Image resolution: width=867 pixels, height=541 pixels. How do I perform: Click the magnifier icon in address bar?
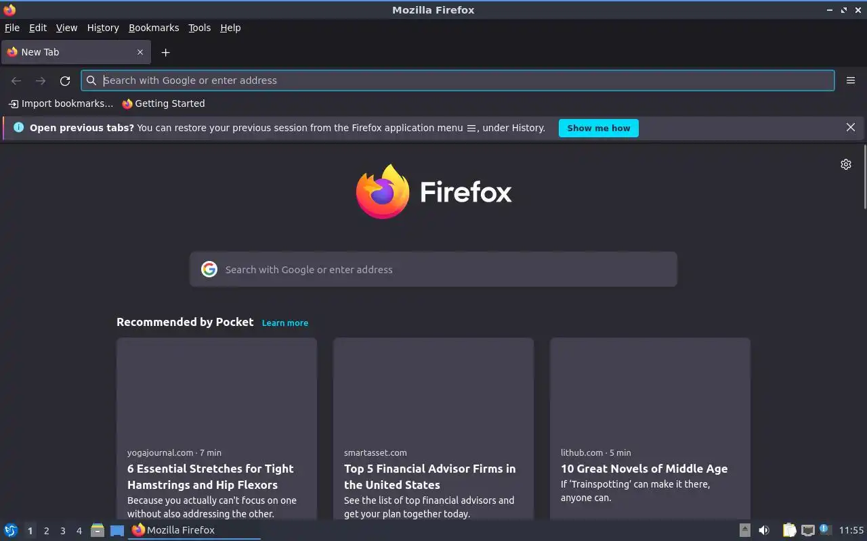click(x=91, y=80)
